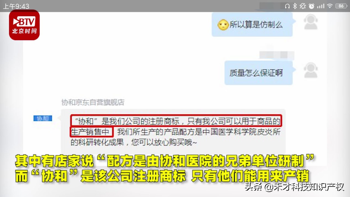The image size is (350, 197).
Task: Click the avatar beside 所以算是仿制么 message
Action: point(311,22)
